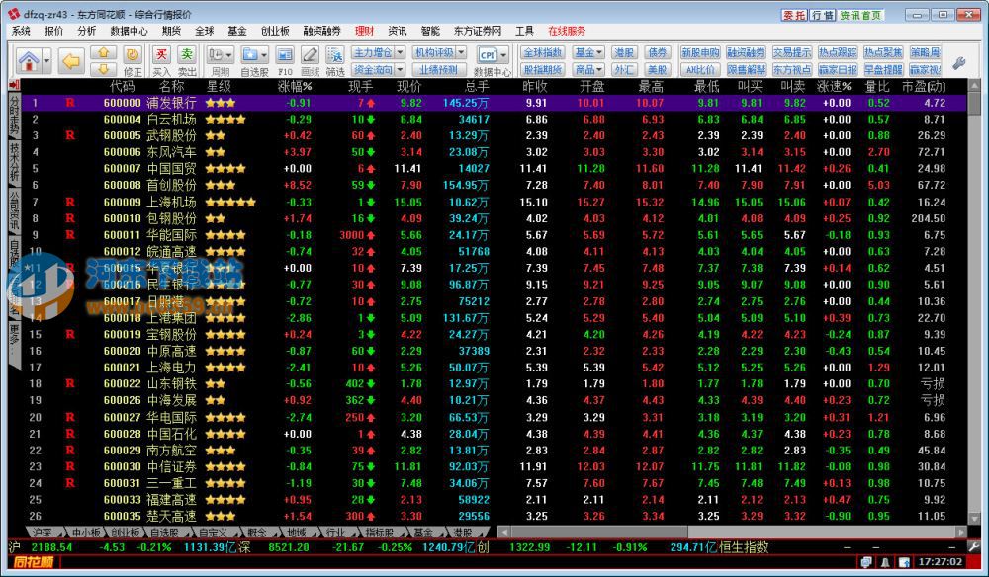Click the red R marker for 浦发银行
Screen dimensions: 989x577
pos(70,103)
